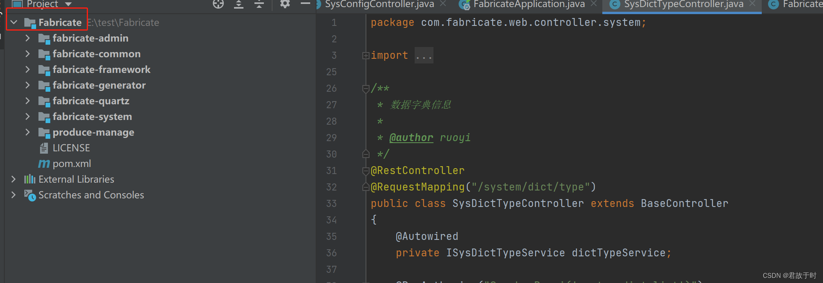
Task: Fold annotations at @RestController line
Action: (x=366, y=171)
